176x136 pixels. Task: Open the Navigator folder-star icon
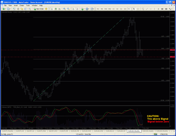click(22, 9)
